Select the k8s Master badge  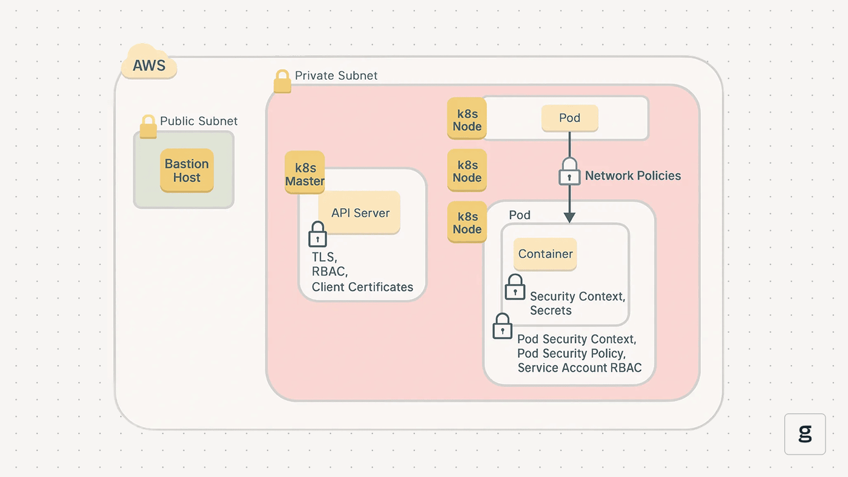[x=305, y=173]
